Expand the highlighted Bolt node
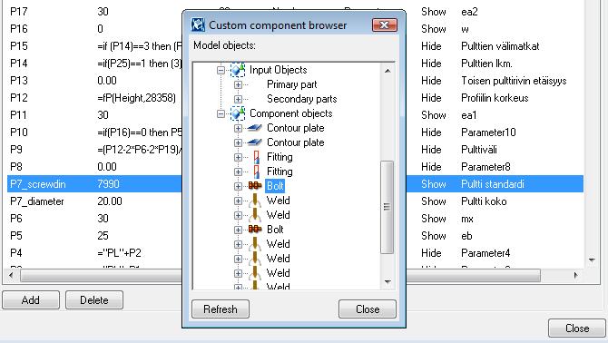Image resolution: width=608 pixels, height=343 pixels. point(238,186)
